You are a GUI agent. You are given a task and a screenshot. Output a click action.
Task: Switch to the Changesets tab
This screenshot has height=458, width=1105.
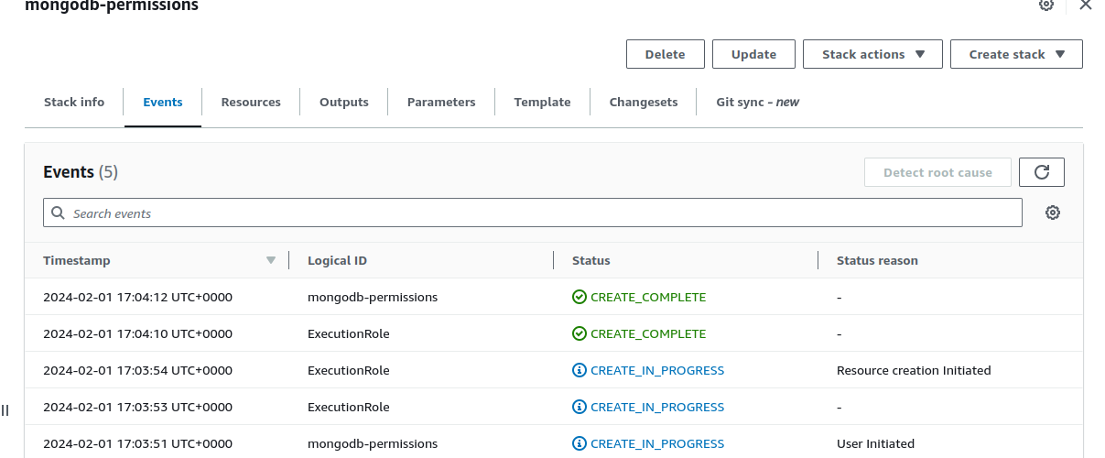pyautogui.click(x=644, y=102)
